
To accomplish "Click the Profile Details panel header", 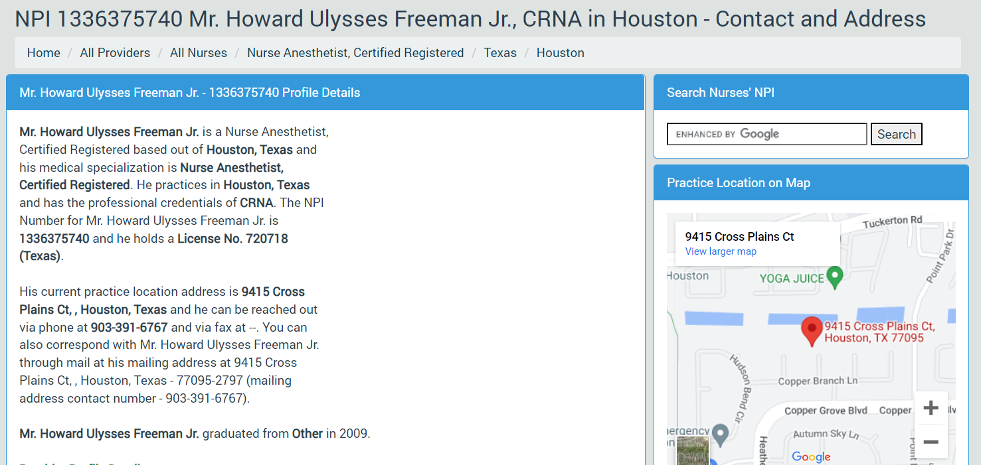I will [325, 92].
